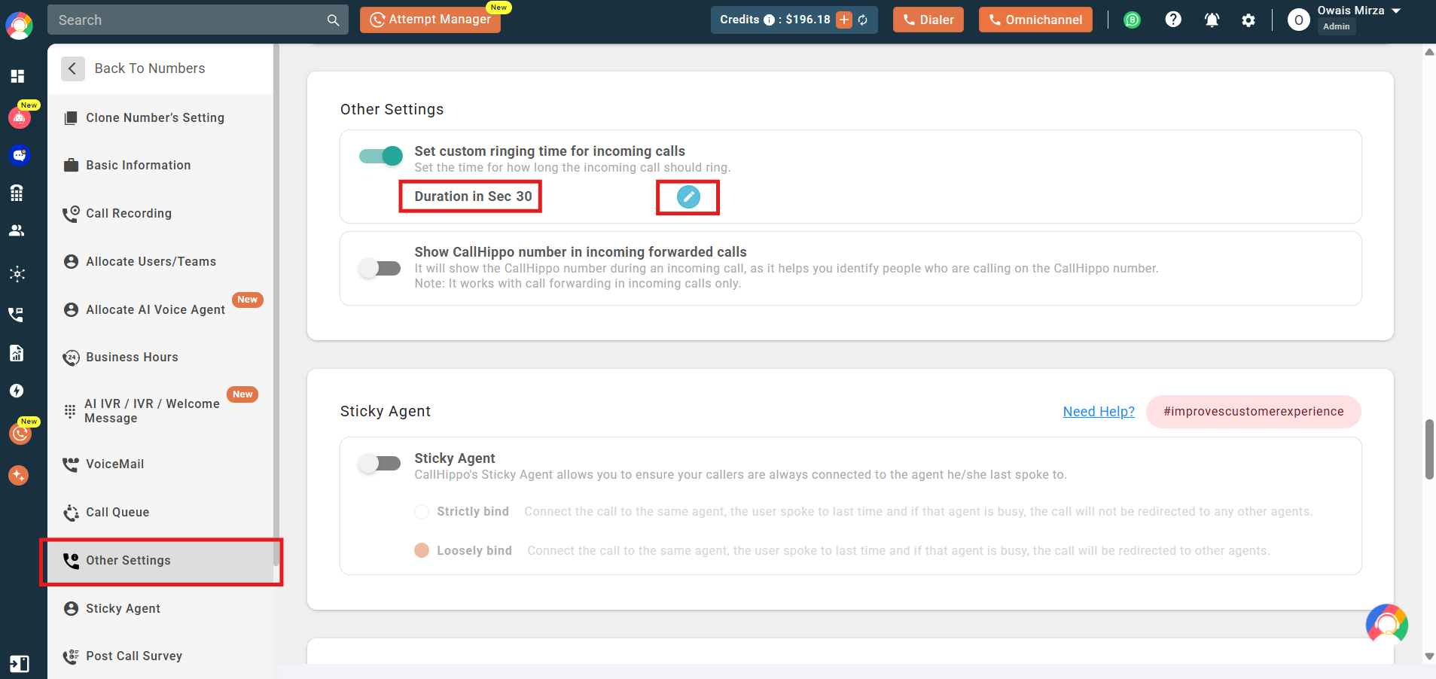Click the CallHippo logo at top left
The height and width of the screenshot is (679, 1436).
coord(19,26)
